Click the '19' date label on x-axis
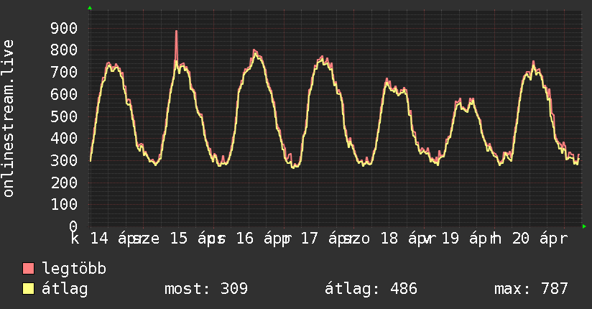Screen dimensions: 592x309 click(x=450, y=239)
